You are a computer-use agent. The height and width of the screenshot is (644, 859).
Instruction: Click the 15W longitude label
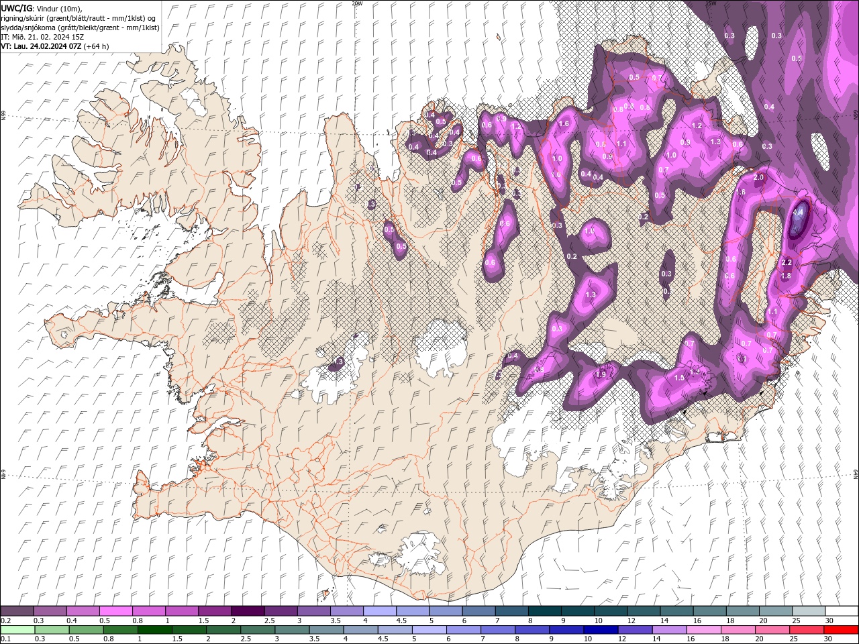711,3
